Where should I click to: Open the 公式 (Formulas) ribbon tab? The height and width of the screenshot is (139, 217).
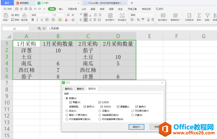pyautogui.click(x=84, y=9)
